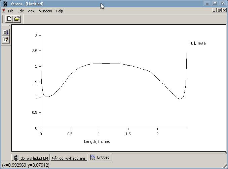Close the inner Untitled document window

[224, 10]
